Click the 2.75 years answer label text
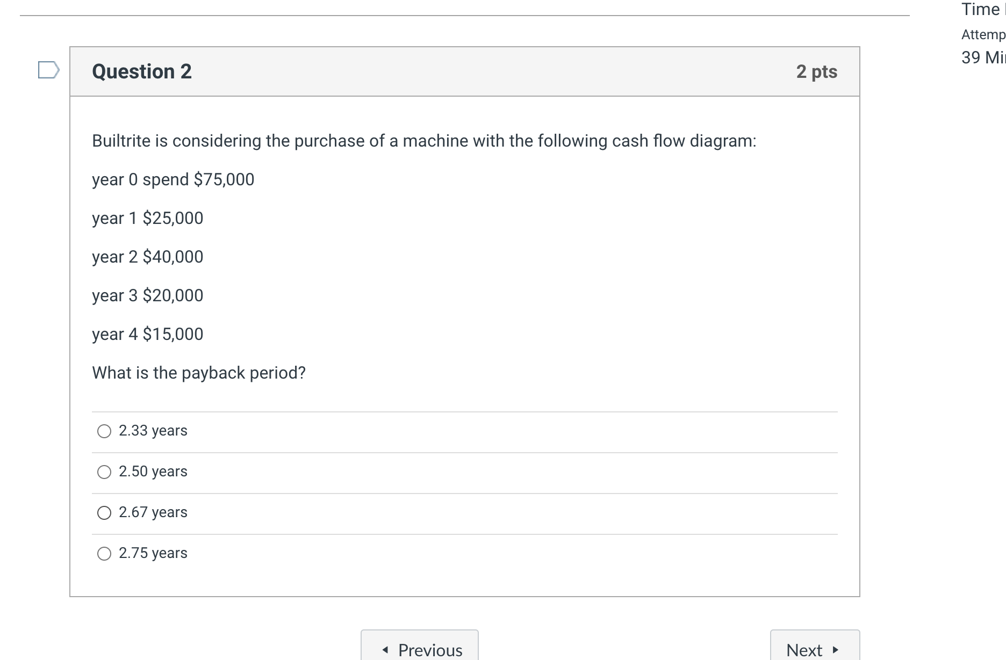The image size is (1006, 660). tap(153, 553)
